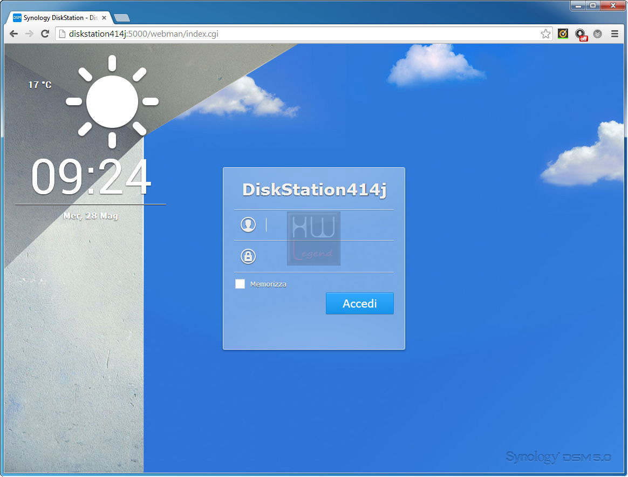
Task: Click the download extension icon marked off
Action: tap(581, 35)
